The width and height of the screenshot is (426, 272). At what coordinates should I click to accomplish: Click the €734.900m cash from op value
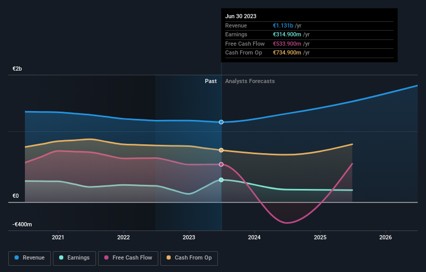[x=287, y=53]
